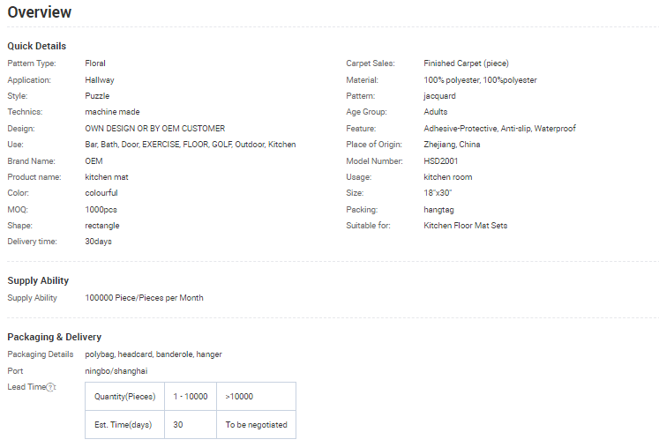Click the >10000 quantity table cell
659x447 pixels.
tap(239, 397)
